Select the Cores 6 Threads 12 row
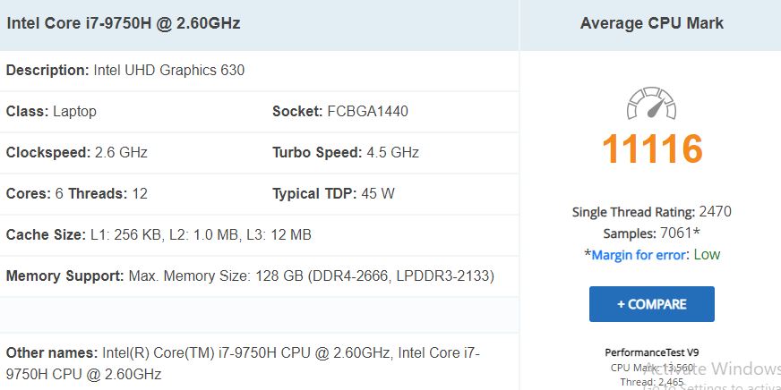 coord(77,193)
